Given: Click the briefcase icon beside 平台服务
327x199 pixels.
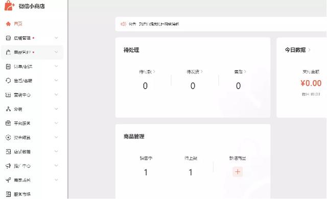Looking at the screenshot, I should 8,123.
